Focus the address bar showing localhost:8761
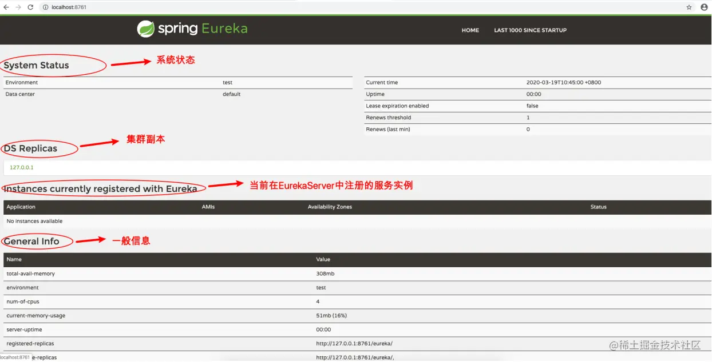712x362 pixels. point(361,7)
